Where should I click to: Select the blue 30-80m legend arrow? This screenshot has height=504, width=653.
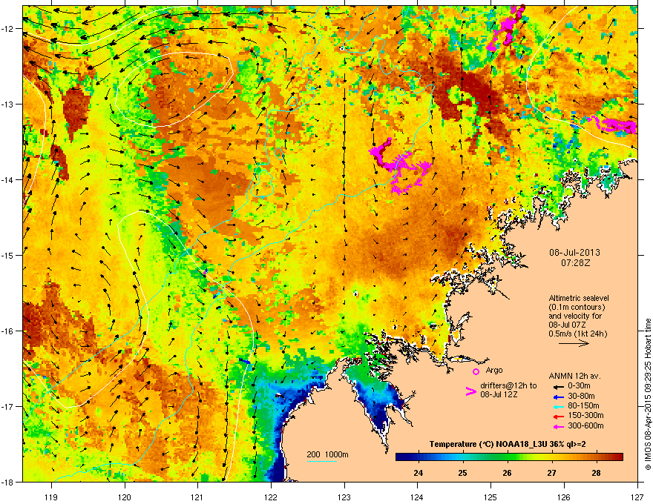pyautogui.click(x=557, y=397)
